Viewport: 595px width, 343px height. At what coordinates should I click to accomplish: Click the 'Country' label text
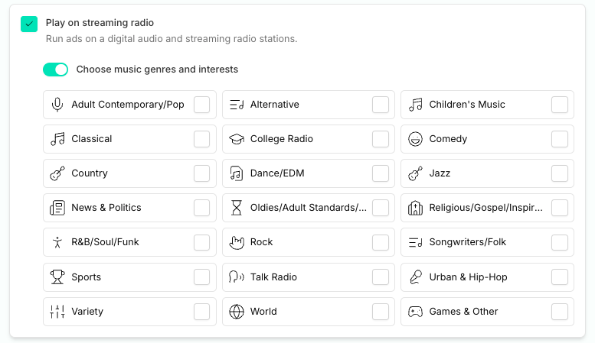(x=90, y=173)
